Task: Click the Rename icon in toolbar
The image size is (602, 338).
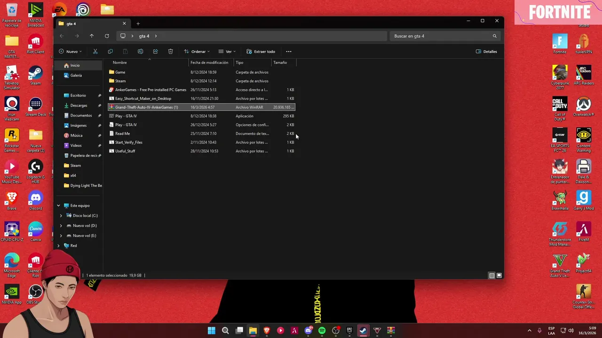Action: (140, 52)
